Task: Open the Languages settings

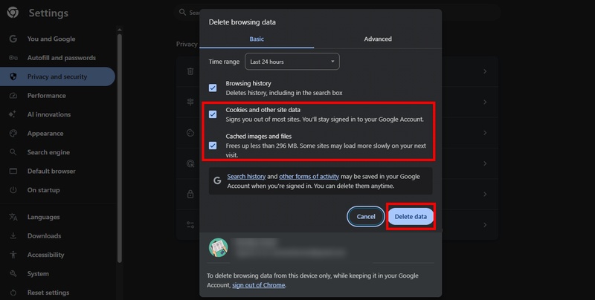Action: point(44,217)
